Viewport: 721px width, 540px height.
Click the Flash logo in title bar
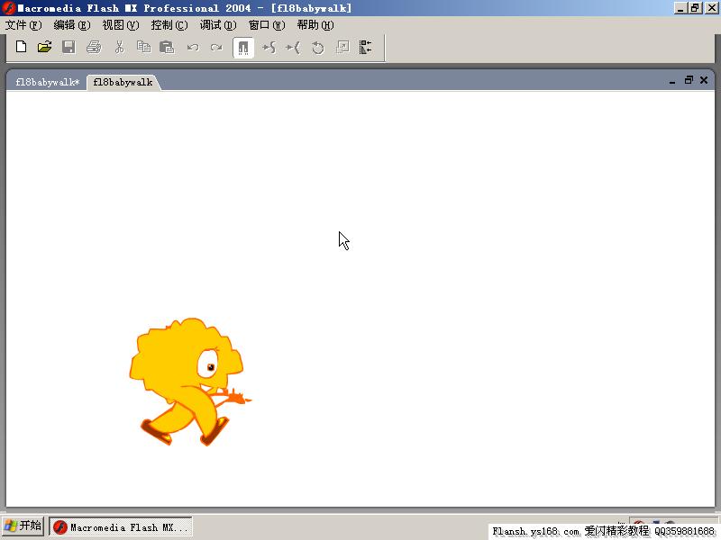click(x=8, y=8)
